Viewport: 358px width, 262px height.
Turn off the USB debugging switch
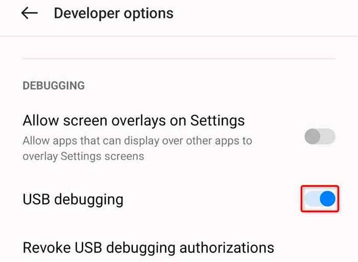pyautogui.click(x=320, y=199)
